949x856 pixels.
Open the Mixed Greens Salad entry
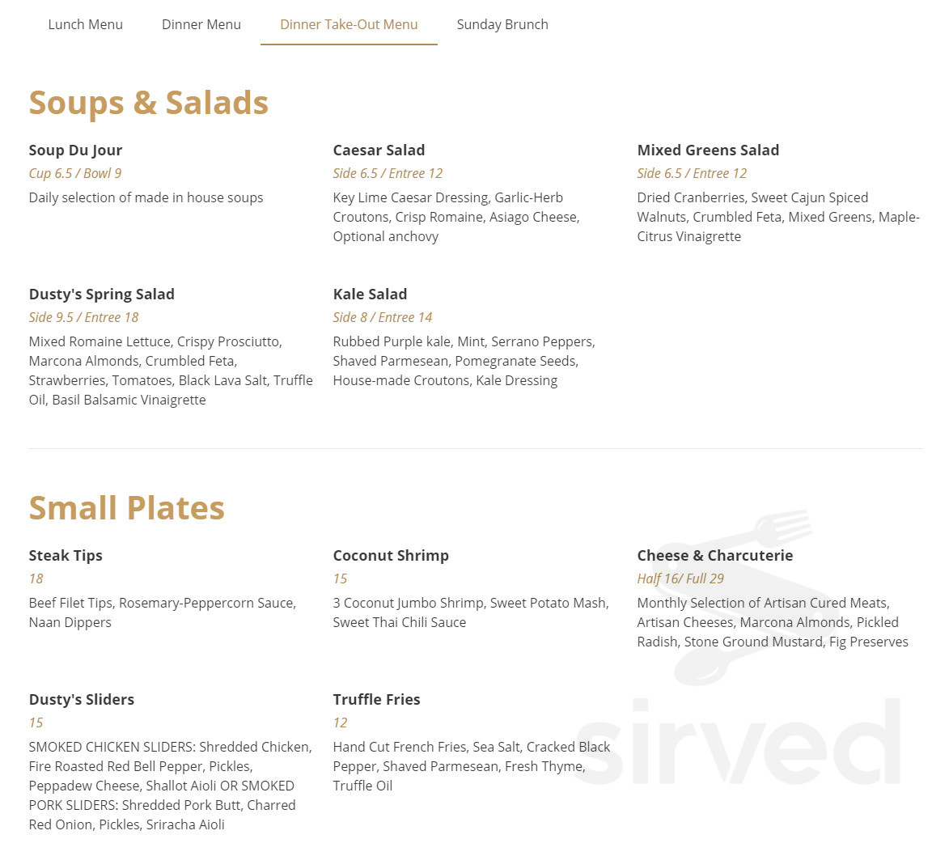pos(708,150)
